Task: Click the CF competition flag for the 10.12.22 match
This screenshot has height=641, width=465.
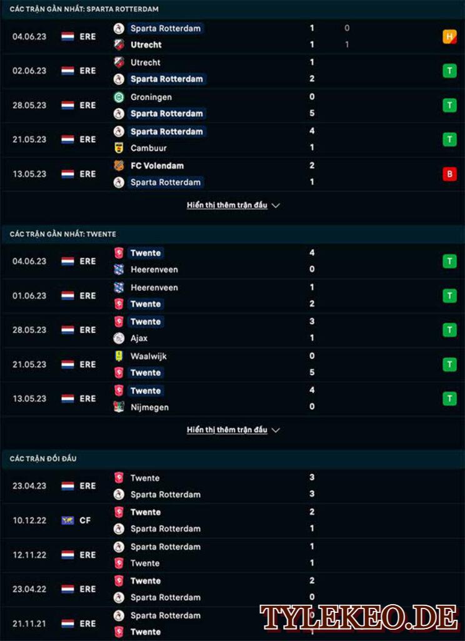Action: pyautogui.click(x=67, y=520)
